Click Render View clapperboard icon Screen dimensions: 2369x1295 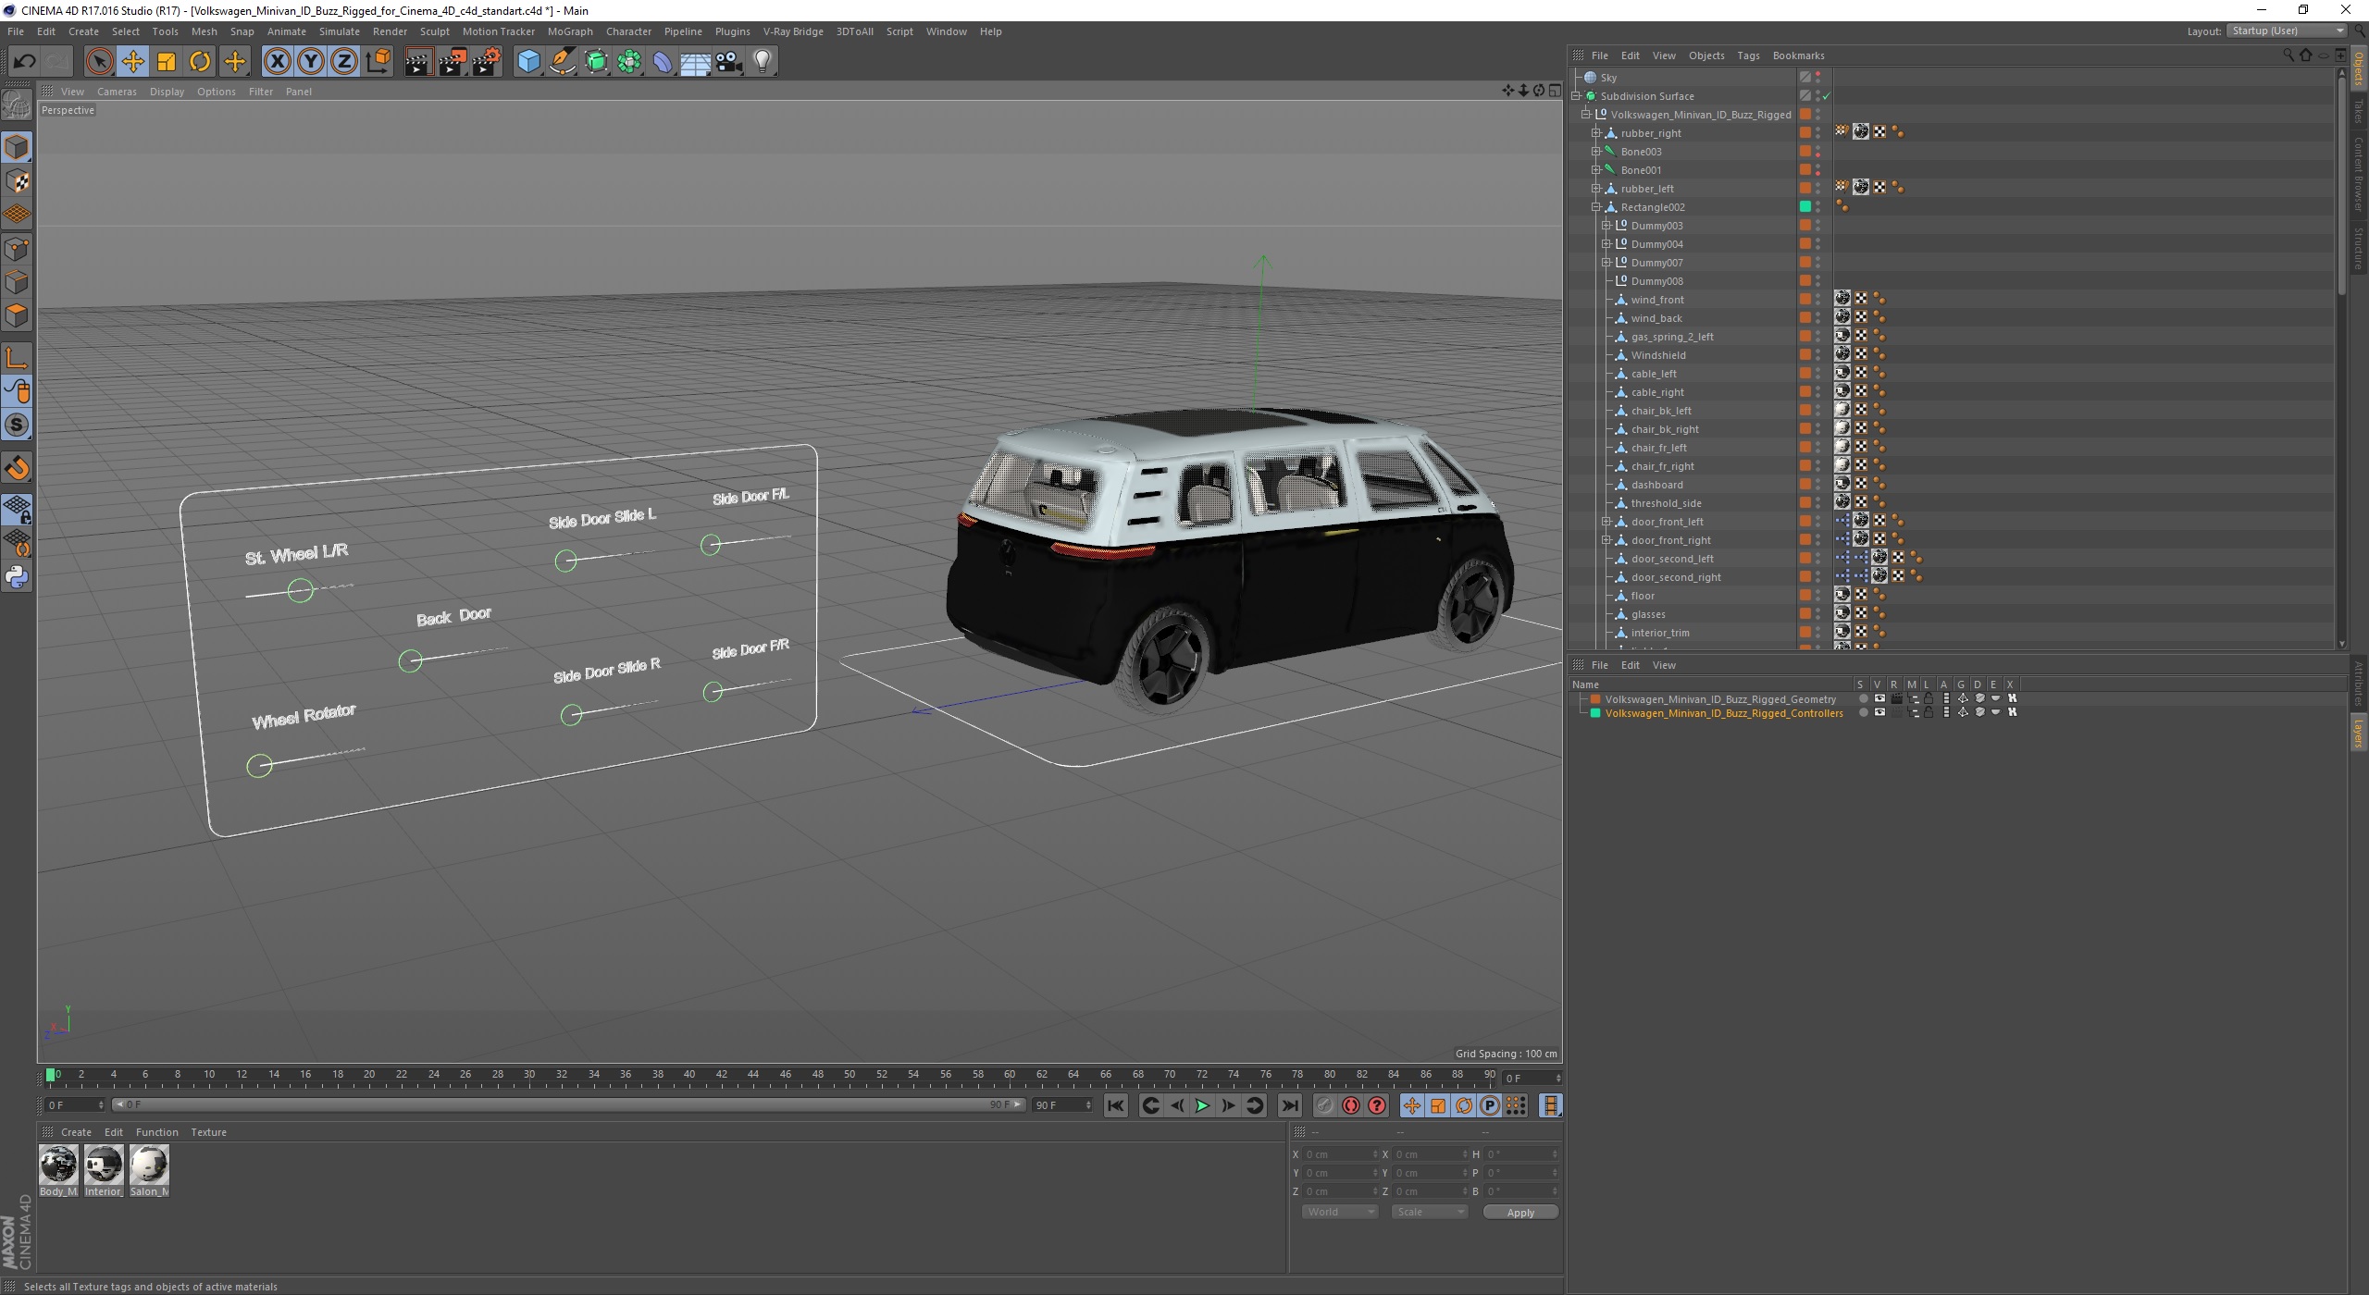coord(418,62)
